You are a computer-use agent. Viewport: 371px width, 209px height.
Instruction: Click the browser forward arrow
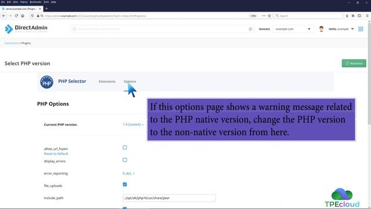[10, 16]
